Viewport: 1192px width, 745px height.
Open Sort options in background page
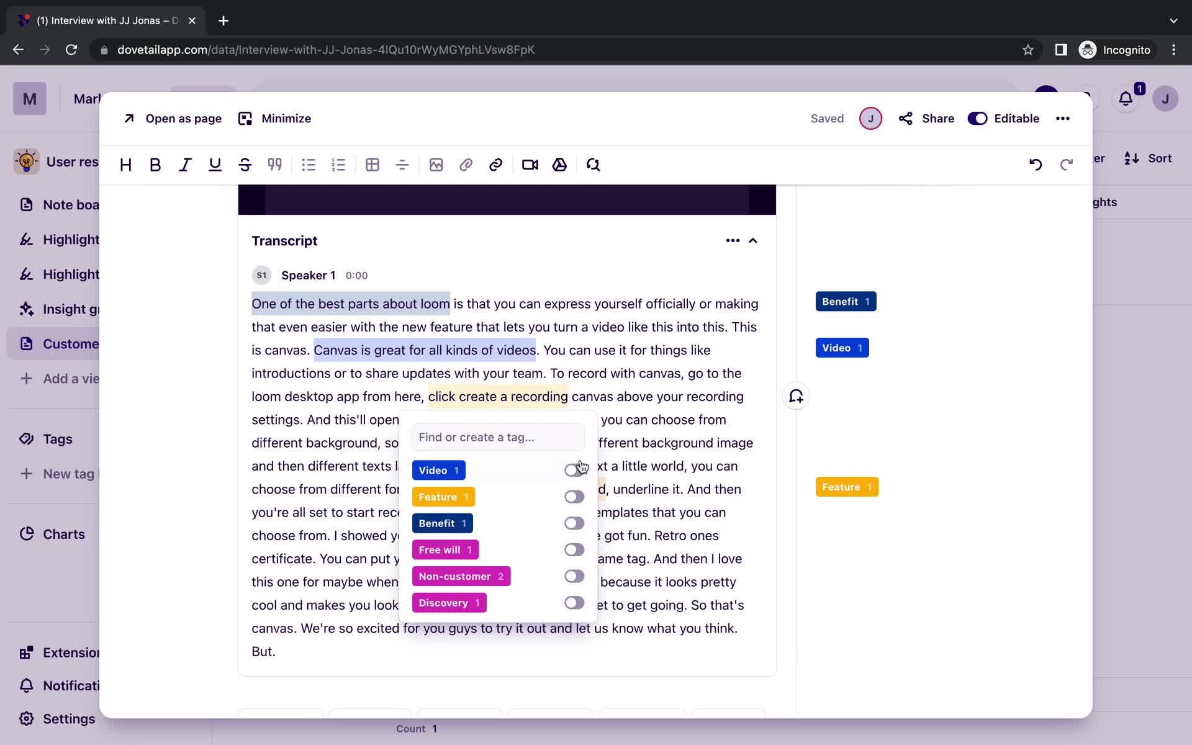point(1148,158)
